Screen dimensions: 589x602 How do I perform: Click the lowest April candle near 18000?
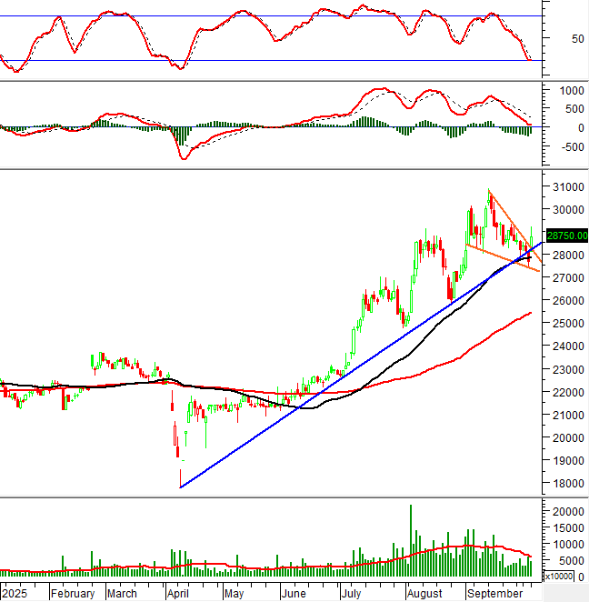click(181, 477)
